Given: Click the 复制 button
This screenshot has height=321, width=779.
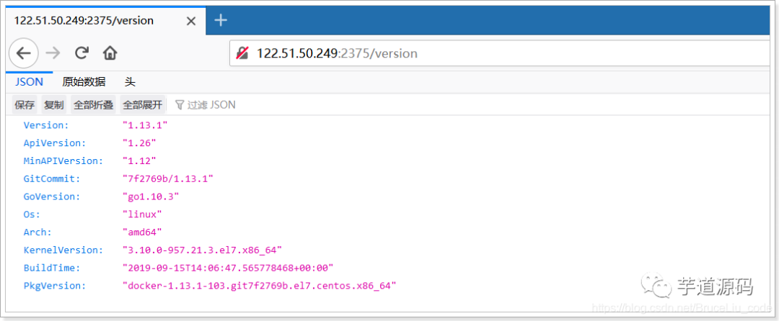Looking at the screenshot, I should click(53, 105).
